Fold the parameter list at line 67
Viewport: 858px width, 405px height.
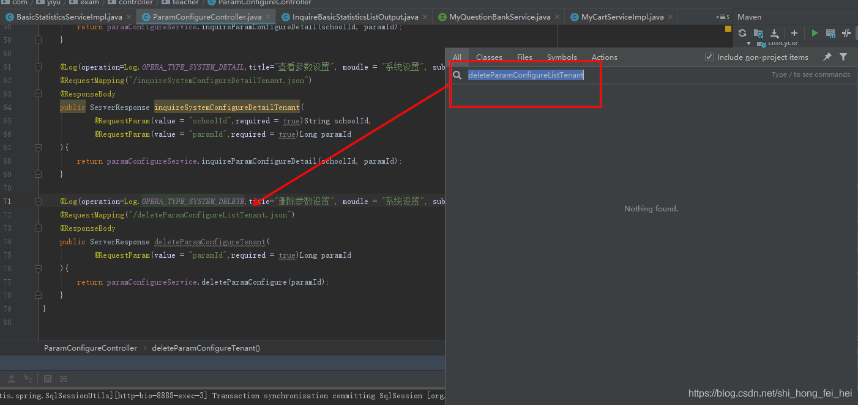pyautogui.click(x=38, y=147)
